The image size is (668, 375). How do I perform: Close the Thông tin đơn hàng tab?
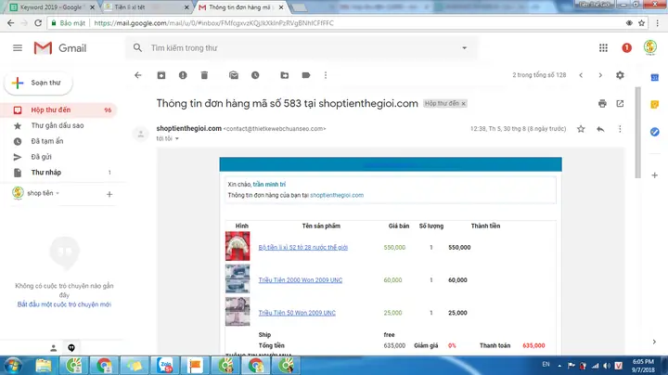click(281, 7)
